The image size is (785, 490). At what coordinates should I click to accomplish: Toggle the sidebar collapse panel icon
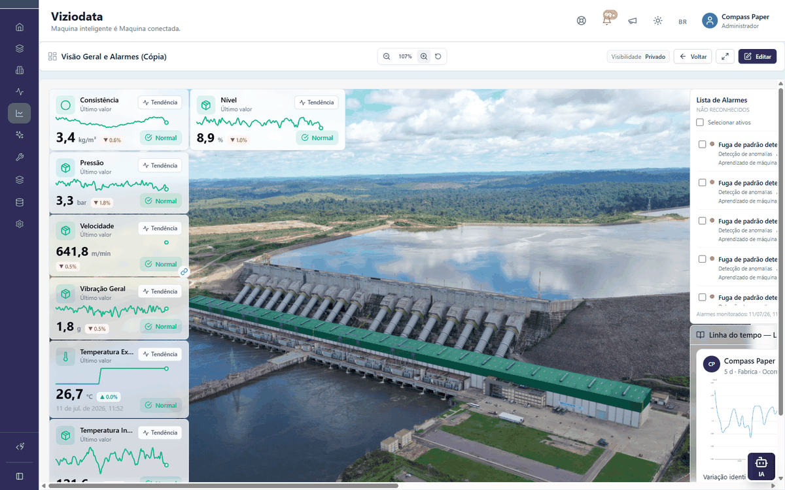[20, 476]
